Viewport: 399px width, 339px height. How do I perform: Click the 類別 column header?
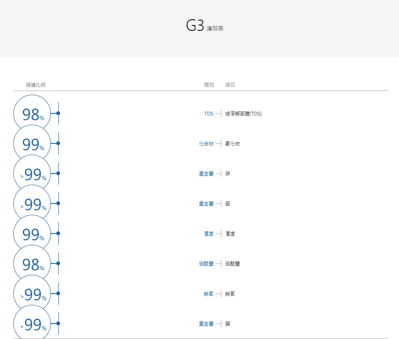(209, 85)
